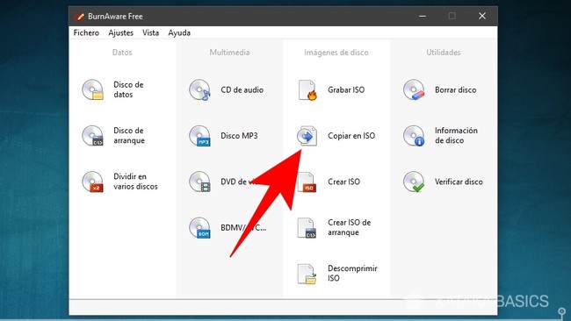
Task: Open the Ajustes menu
Action: [121, 32]
